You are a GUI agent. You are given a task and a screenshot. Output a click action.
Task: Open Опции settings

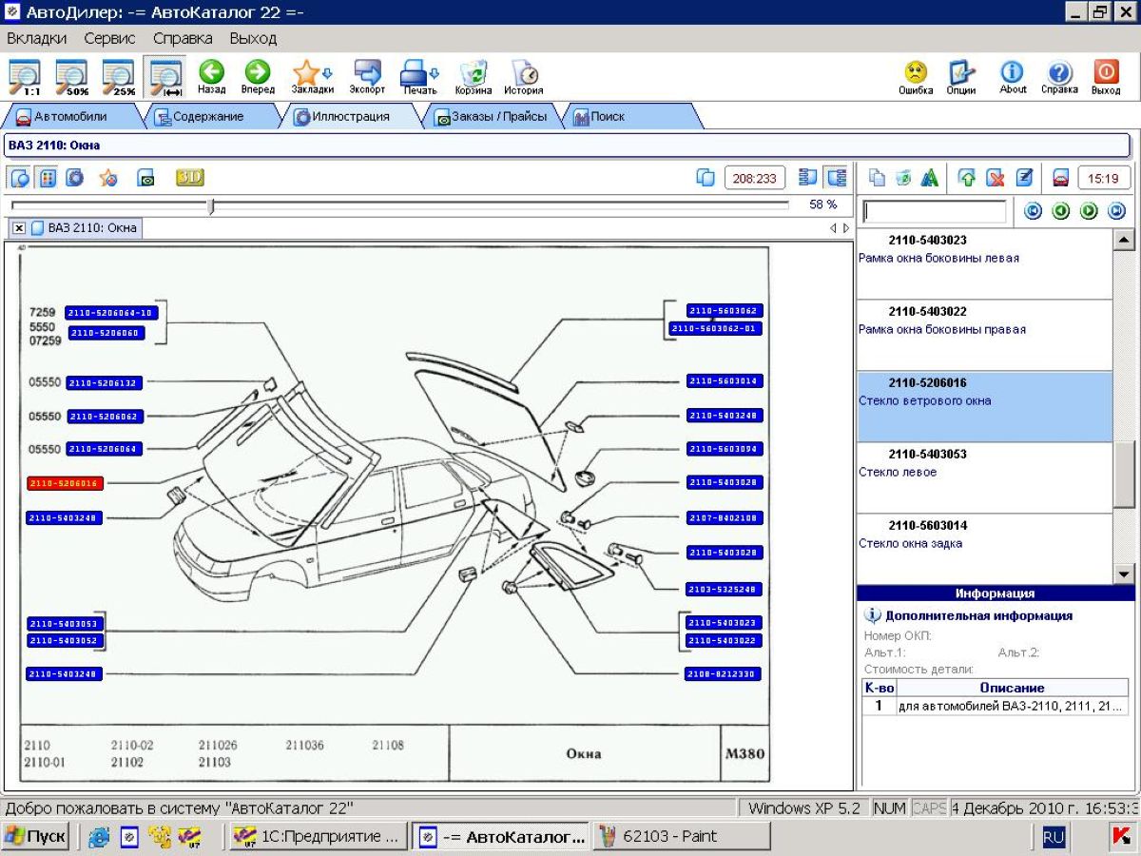pyautogui.click(x=961, y=75)
